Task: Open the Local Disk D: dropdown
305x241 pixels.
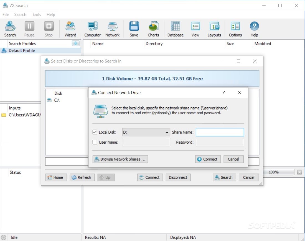Action: 146,132
